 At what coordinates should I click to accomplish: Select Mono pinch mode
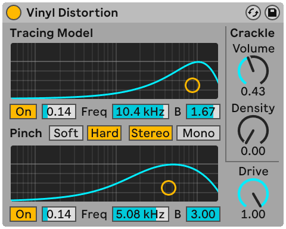click(198, 133)
